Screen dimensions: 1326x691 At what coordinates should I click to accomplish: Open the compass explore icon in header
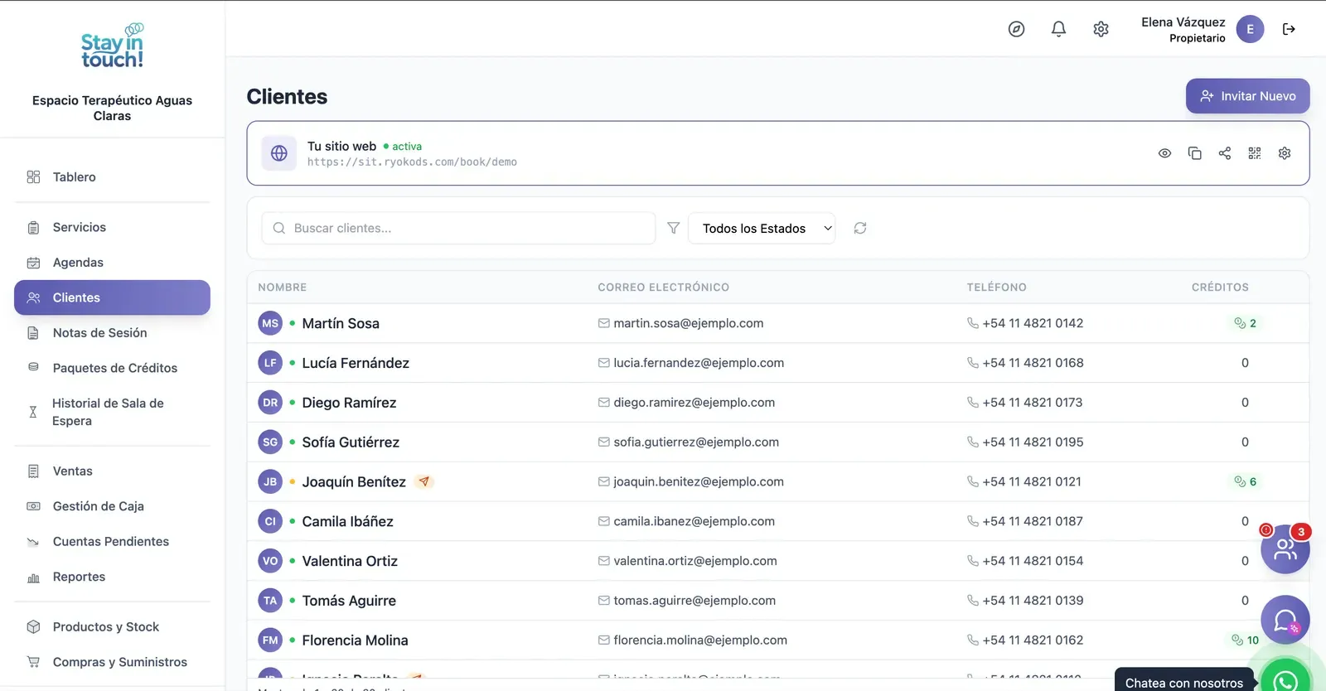tap(1016, 29)
